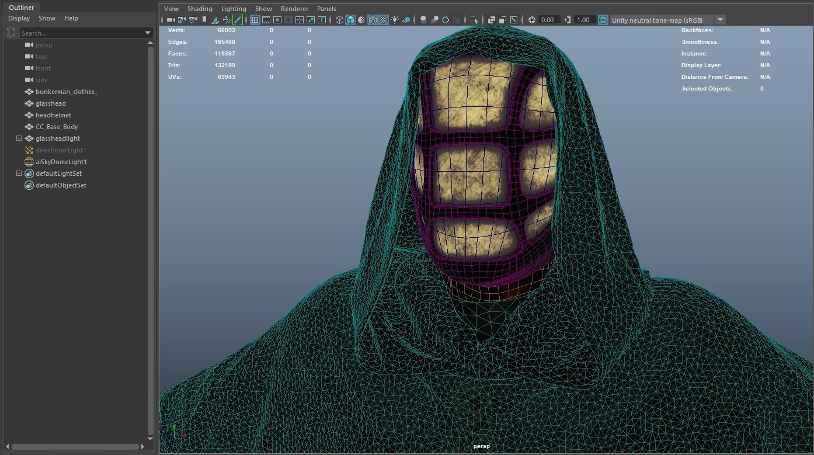Expand the defaultLightSet node
The width and height of the screenshot is (814, 455).
[x=19, y=173]
